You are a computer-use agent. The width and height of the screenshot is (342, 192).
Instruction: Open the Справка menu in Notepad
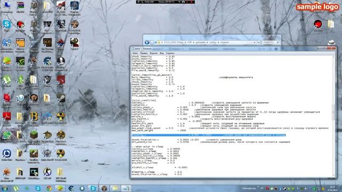(170, 53)
